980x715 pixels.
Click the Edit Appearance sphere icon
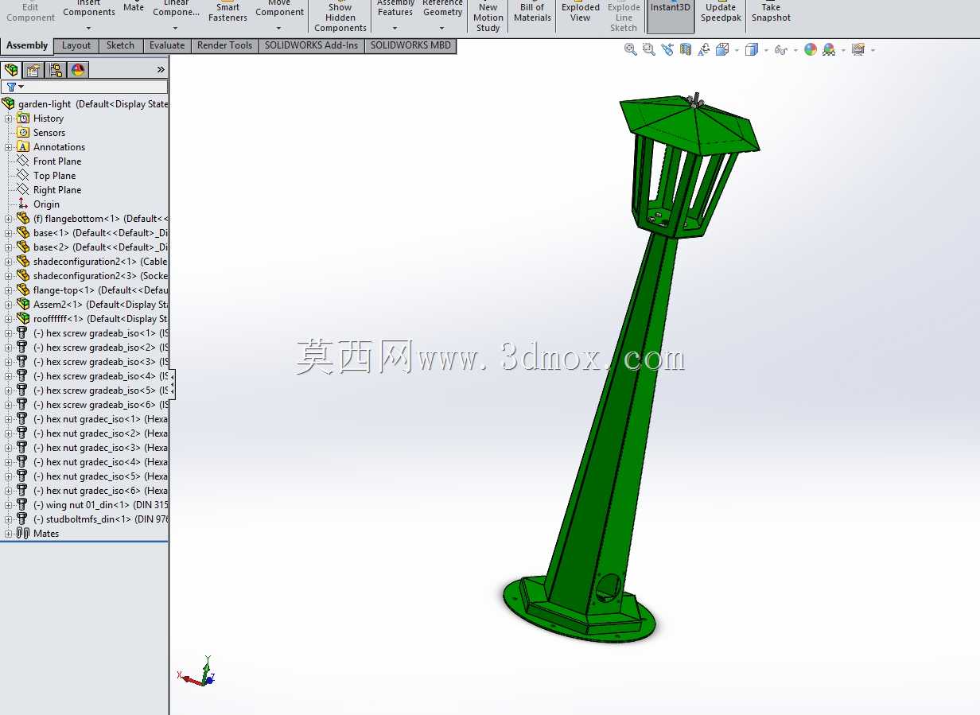811,49
